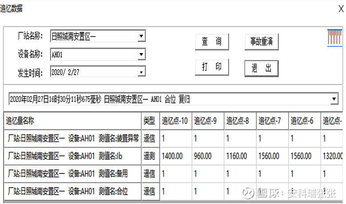Click the 发生时间 date field 2020/ 2/27

pos(93,72)
